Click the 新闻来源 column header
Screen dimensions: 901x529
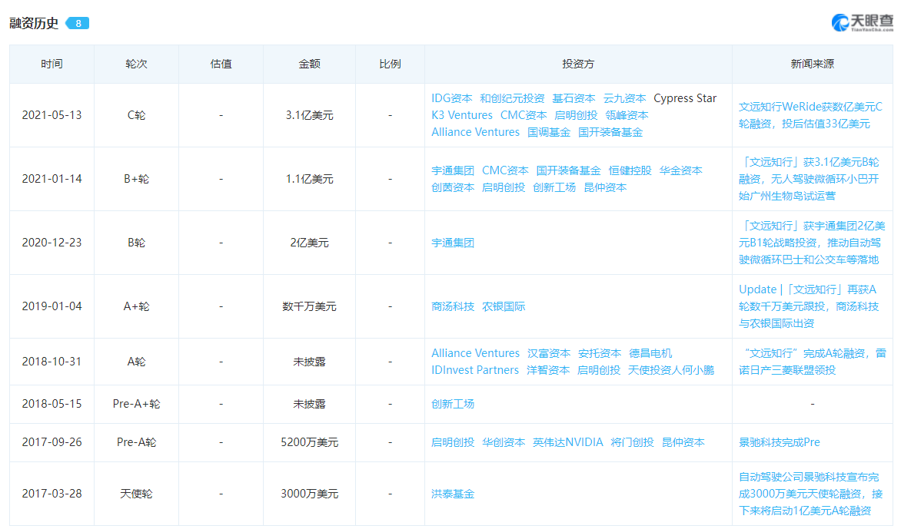coord(812,64)
